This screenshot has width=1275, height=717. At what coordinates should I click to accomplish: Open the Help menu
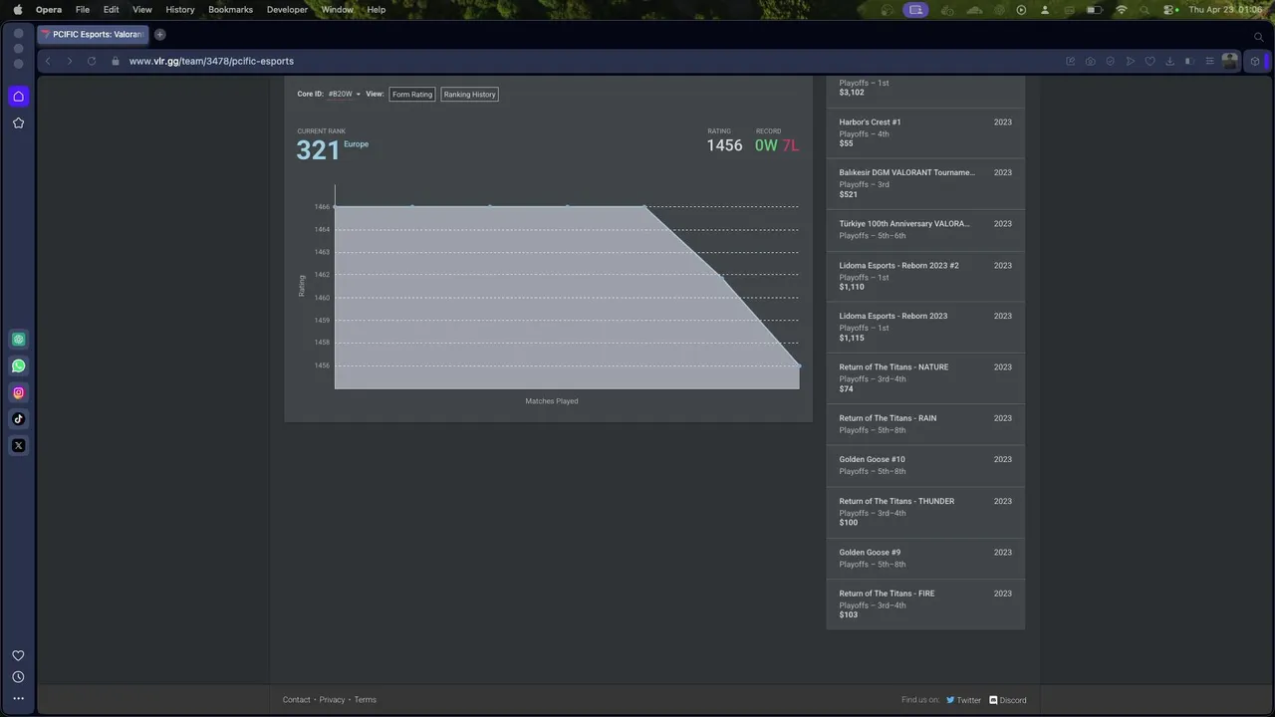pyautogui.click(x=377, y=9)
